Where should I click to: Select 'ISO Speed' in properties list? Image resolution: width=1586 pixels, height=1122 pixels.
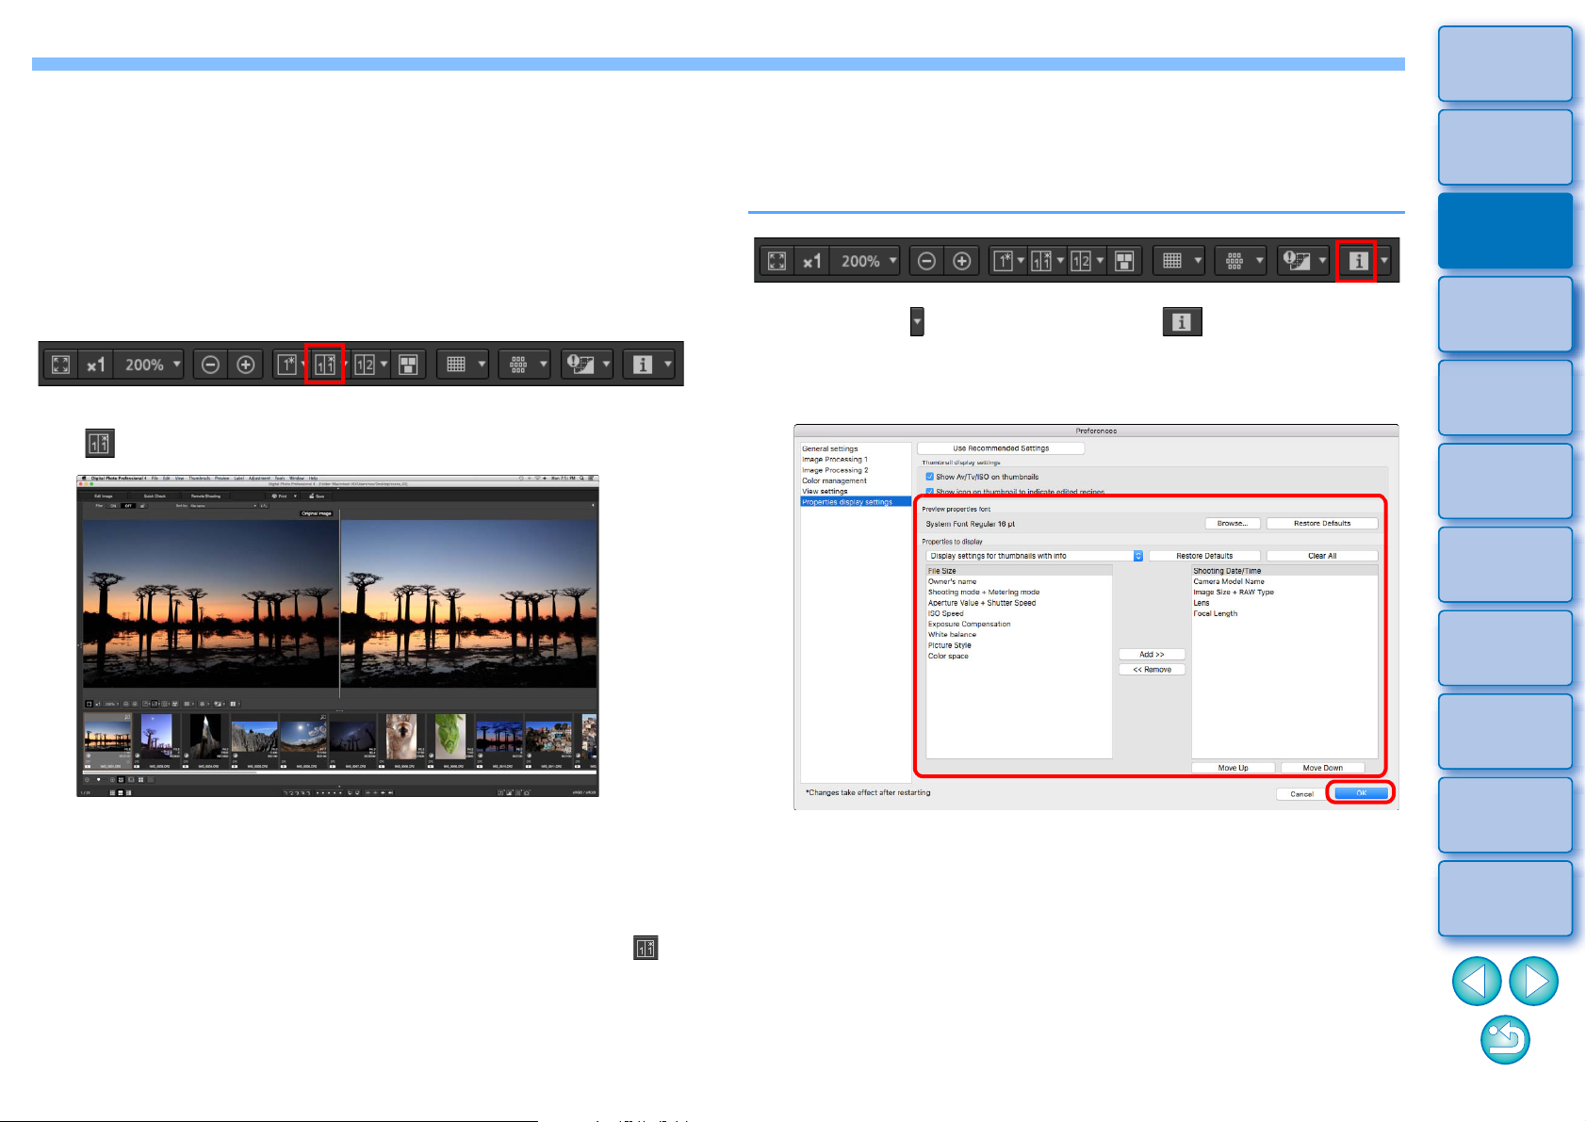click(945, 613)
